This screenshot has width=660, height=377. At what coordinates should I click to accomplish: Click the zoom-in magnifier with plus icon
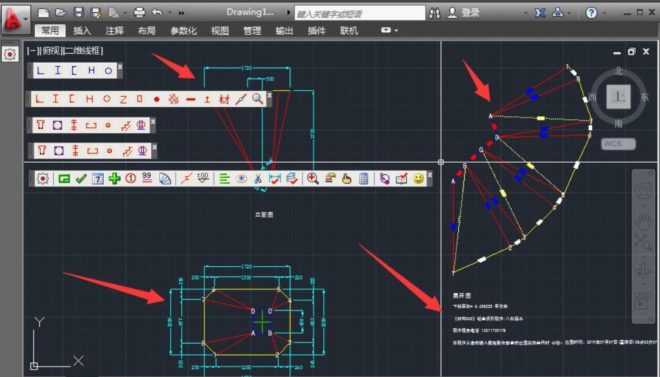click(x=313, y=178)
